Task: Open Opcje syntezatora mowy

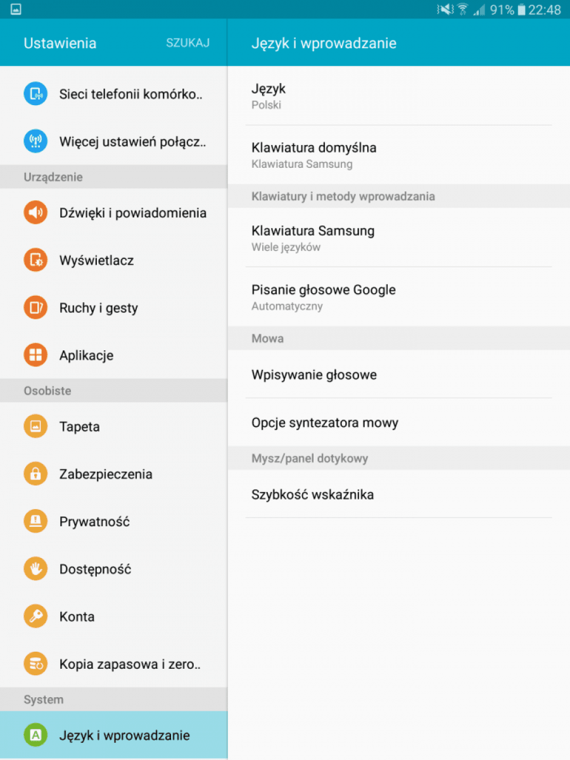Action: [398, 422]
